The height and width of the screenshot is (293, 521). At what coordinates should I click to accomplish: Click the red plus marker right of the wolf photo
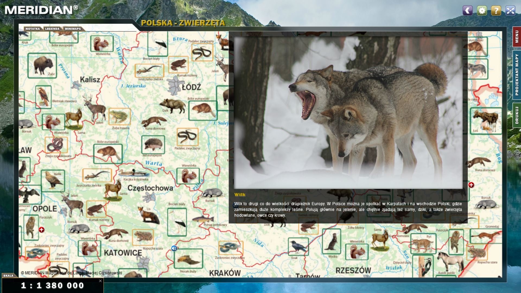471,185
